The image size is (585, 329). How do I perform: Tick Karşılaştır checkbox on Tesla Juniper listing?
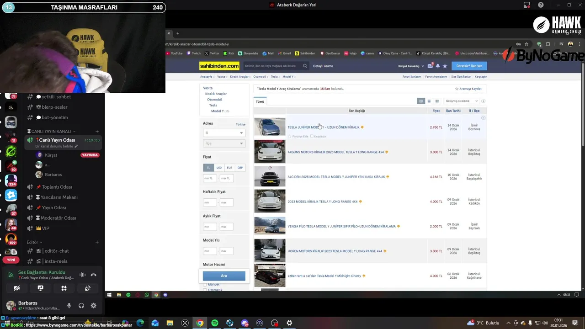tap(312, 136)
